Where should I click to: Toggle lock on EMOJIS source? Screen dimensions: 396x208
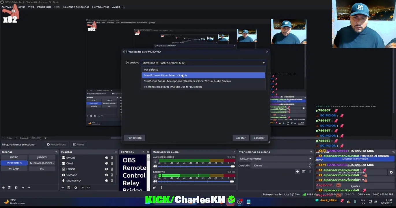coord(112,158)
